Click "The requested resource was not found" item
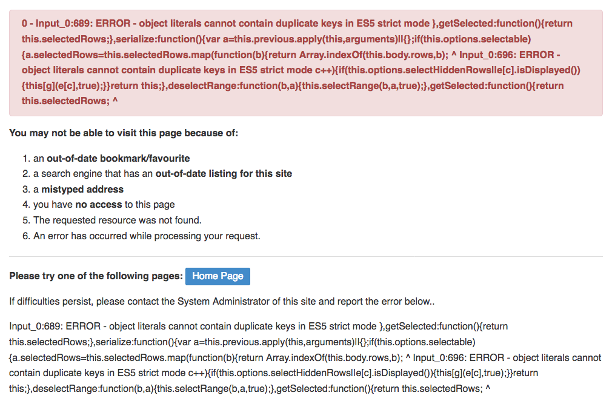Viewport: 615px width, 404px height. point(117,220)
